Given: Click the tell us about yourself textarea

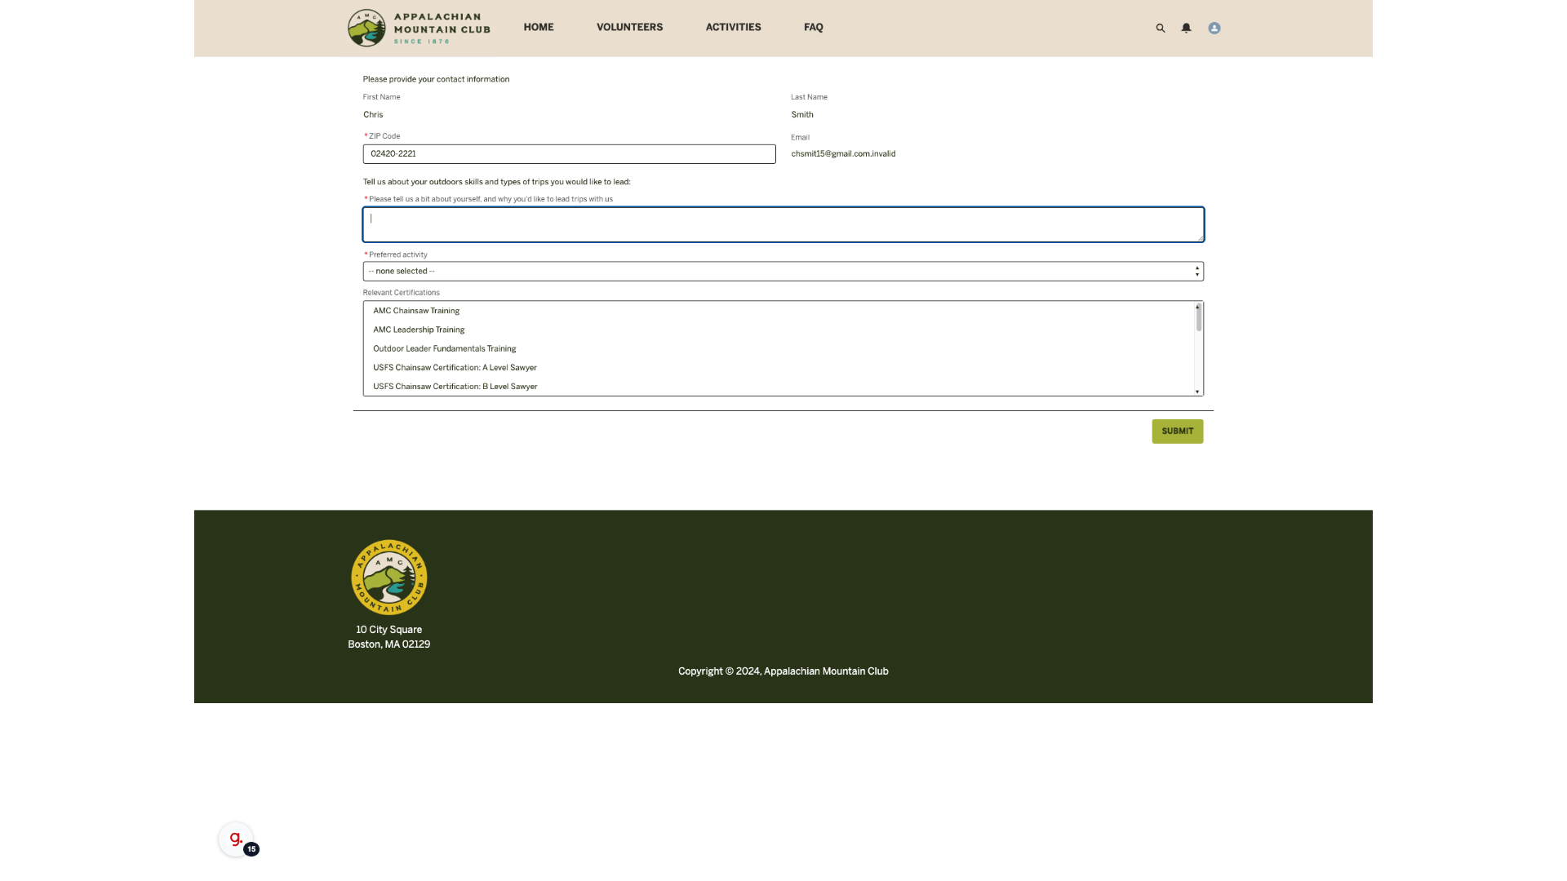Looking at the screenshot, I should [782, 224].
